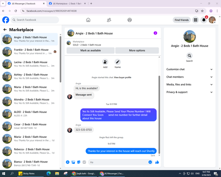
Task: Expand Media, files and links section
Action: (x=190, y=85)
